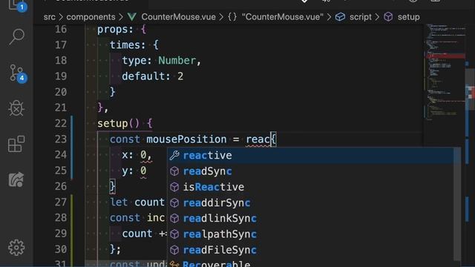
Task: Select the script breadcrumb
Action: pos(361,17)
